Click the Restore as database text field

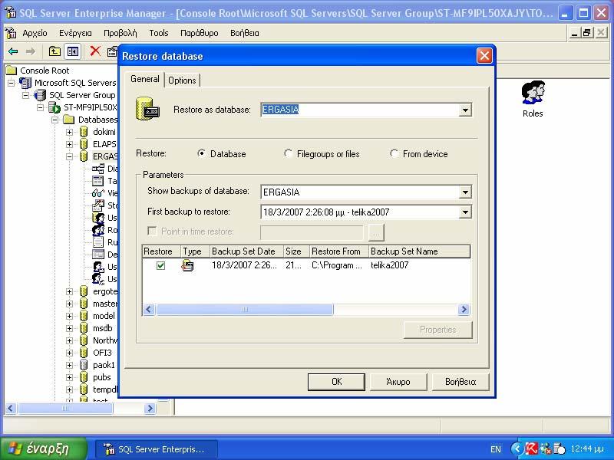click(x=360, y=110)
